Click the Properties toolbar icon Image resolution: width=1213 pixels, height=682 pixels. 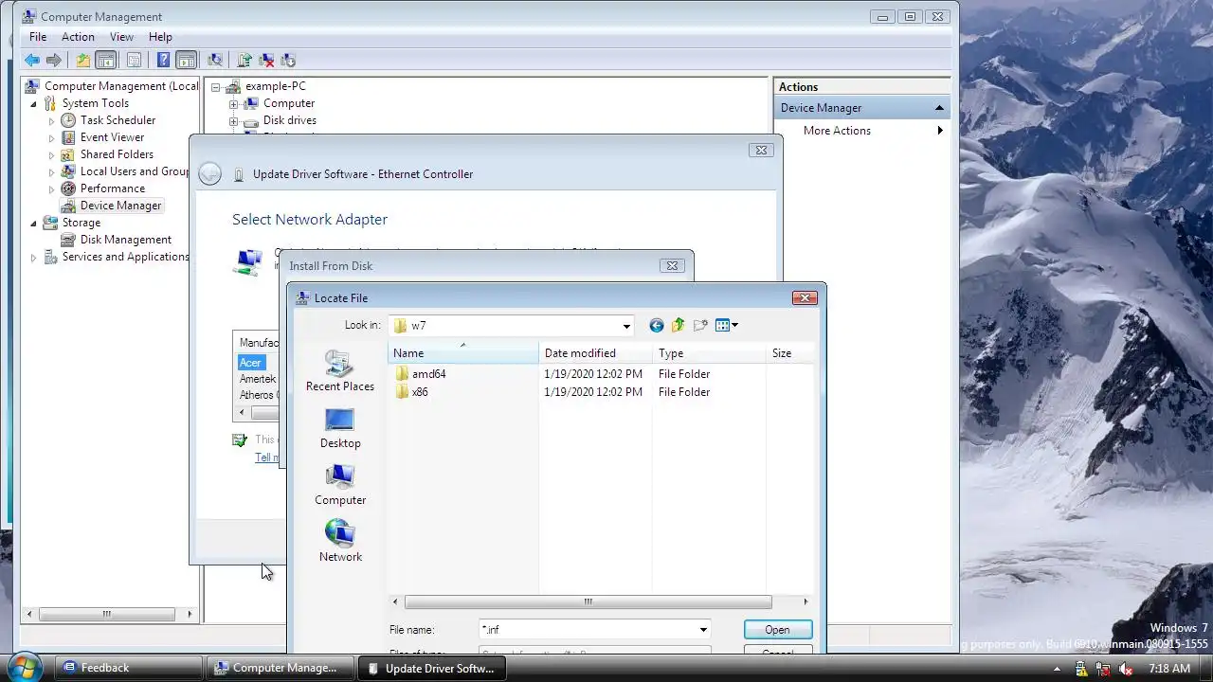(134, 60)
